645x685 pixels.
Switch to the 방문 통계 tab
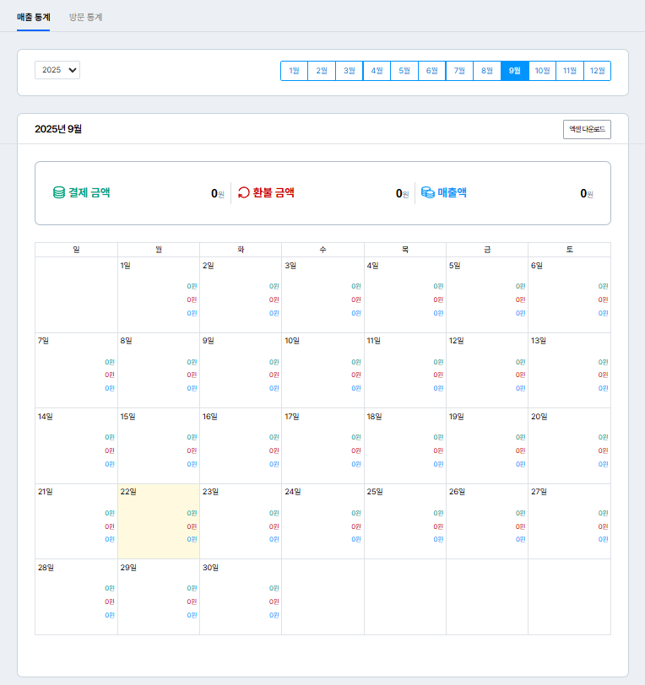[x=85, y=17]
